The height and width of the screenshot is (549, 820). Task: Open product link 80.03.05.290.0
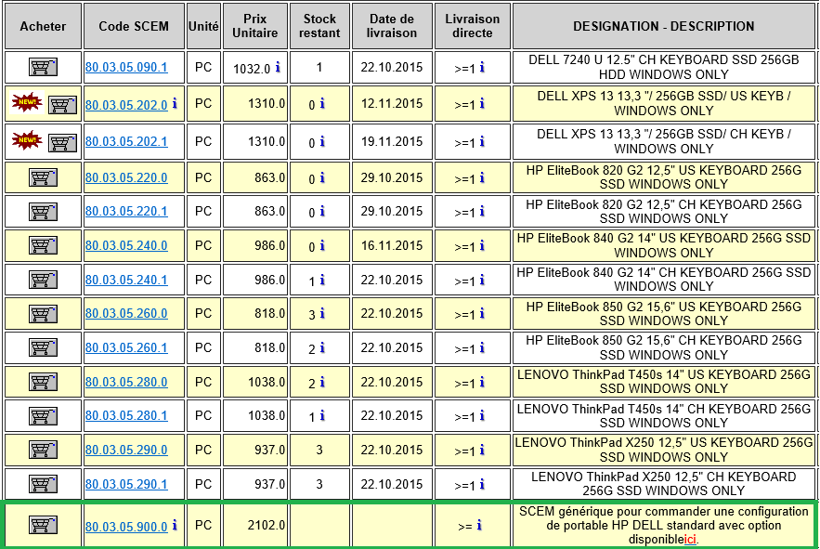point(126,451)
